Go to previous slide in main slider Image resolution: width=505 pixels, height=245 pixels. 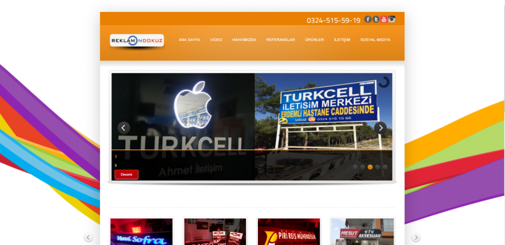click(x=124, y=128)
